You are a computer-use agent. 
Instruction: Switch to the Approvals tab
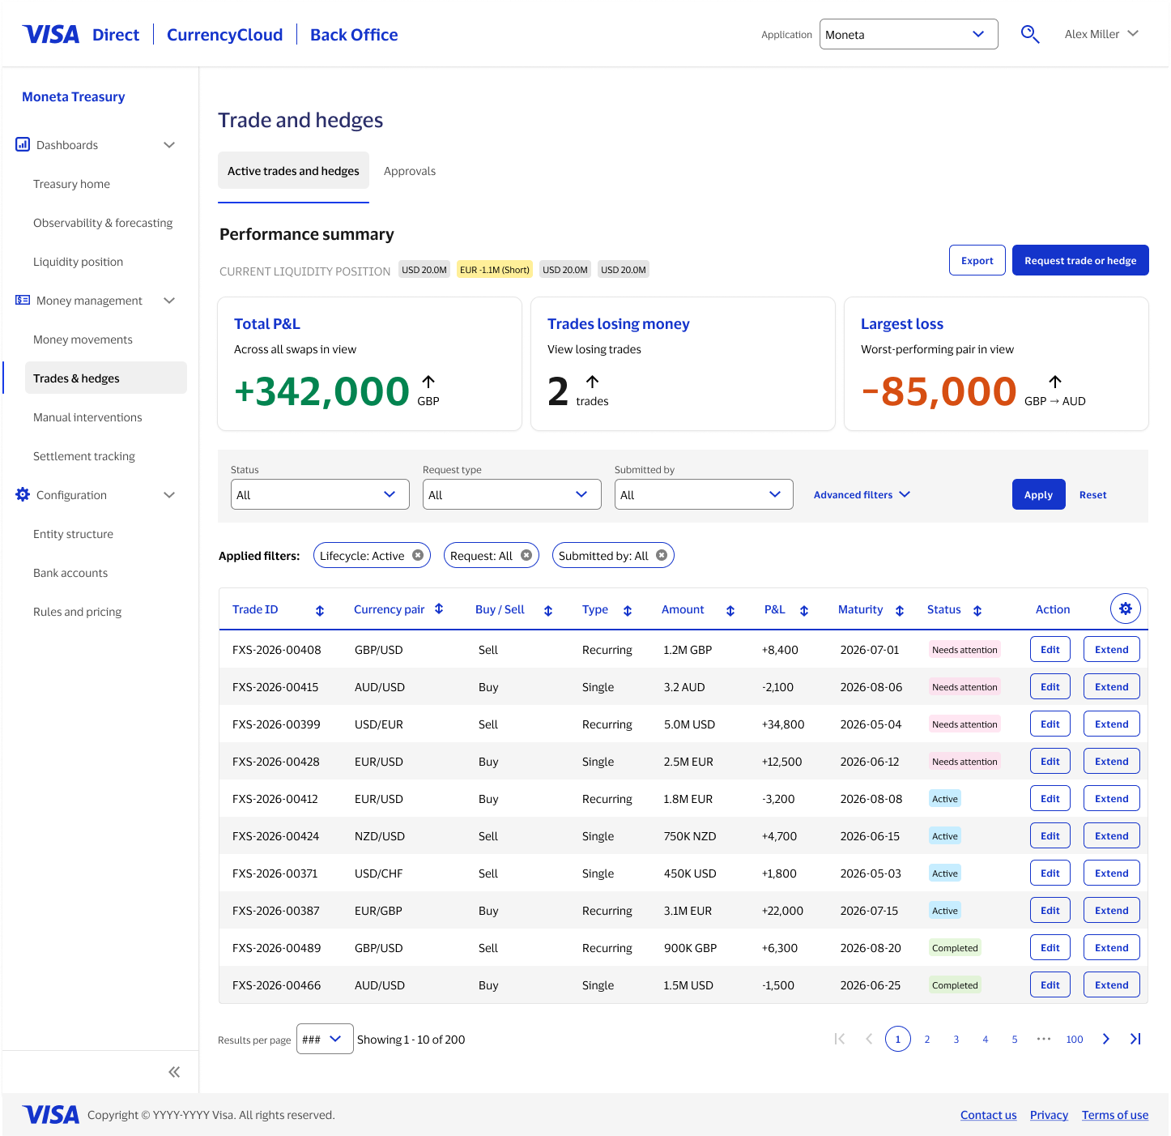click(x=410, y=171)
